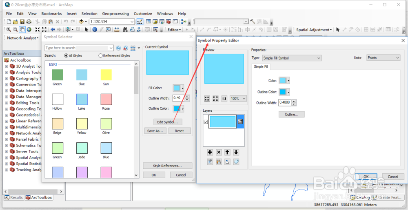Uncheck the symbol layer visibility checkbox
Image resolution: width=408 pixels, height=210 pixels.
[206, 122]
